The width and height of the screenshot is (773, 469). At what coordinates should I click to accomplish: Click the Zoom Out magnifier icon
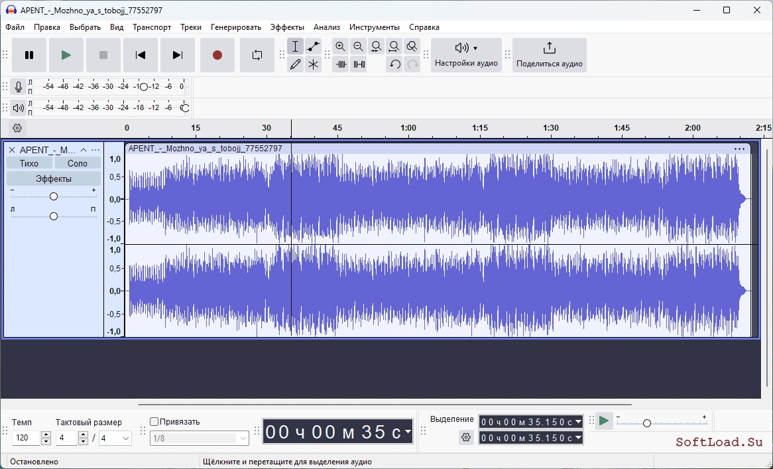click(359, 47)
